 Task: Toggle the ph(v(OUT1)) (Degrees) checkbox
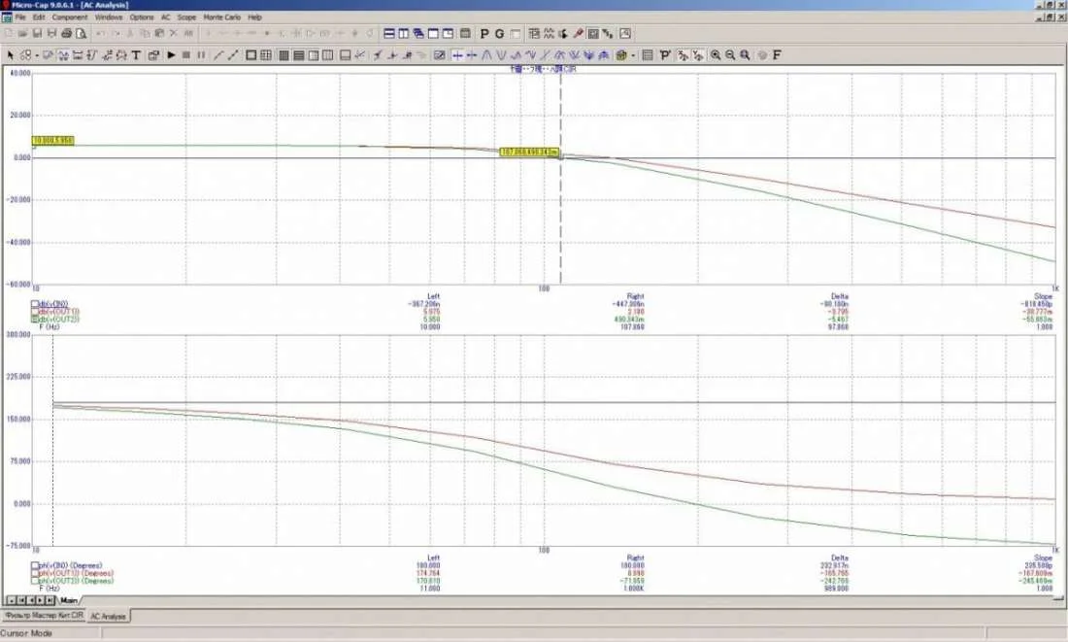pyautogui.click(x=35, y=573)
